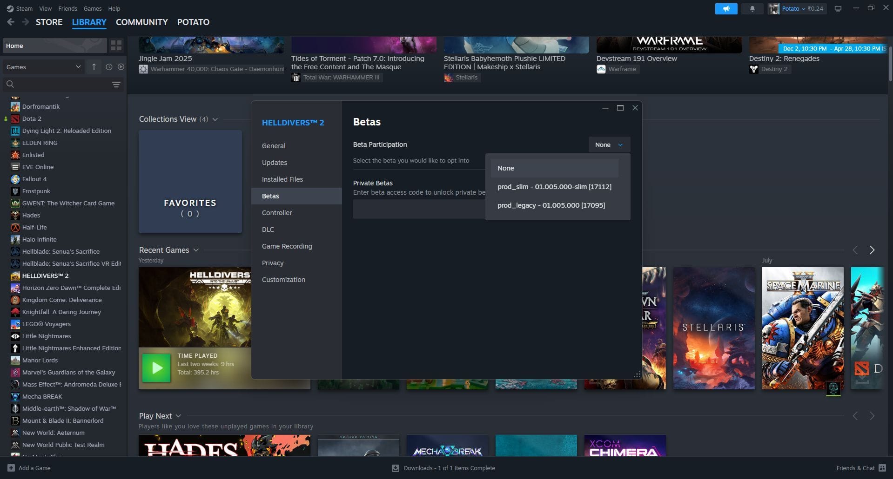Expand the Games filter dropdown
The image size is (893, 479).
click(x=78, y=67)
